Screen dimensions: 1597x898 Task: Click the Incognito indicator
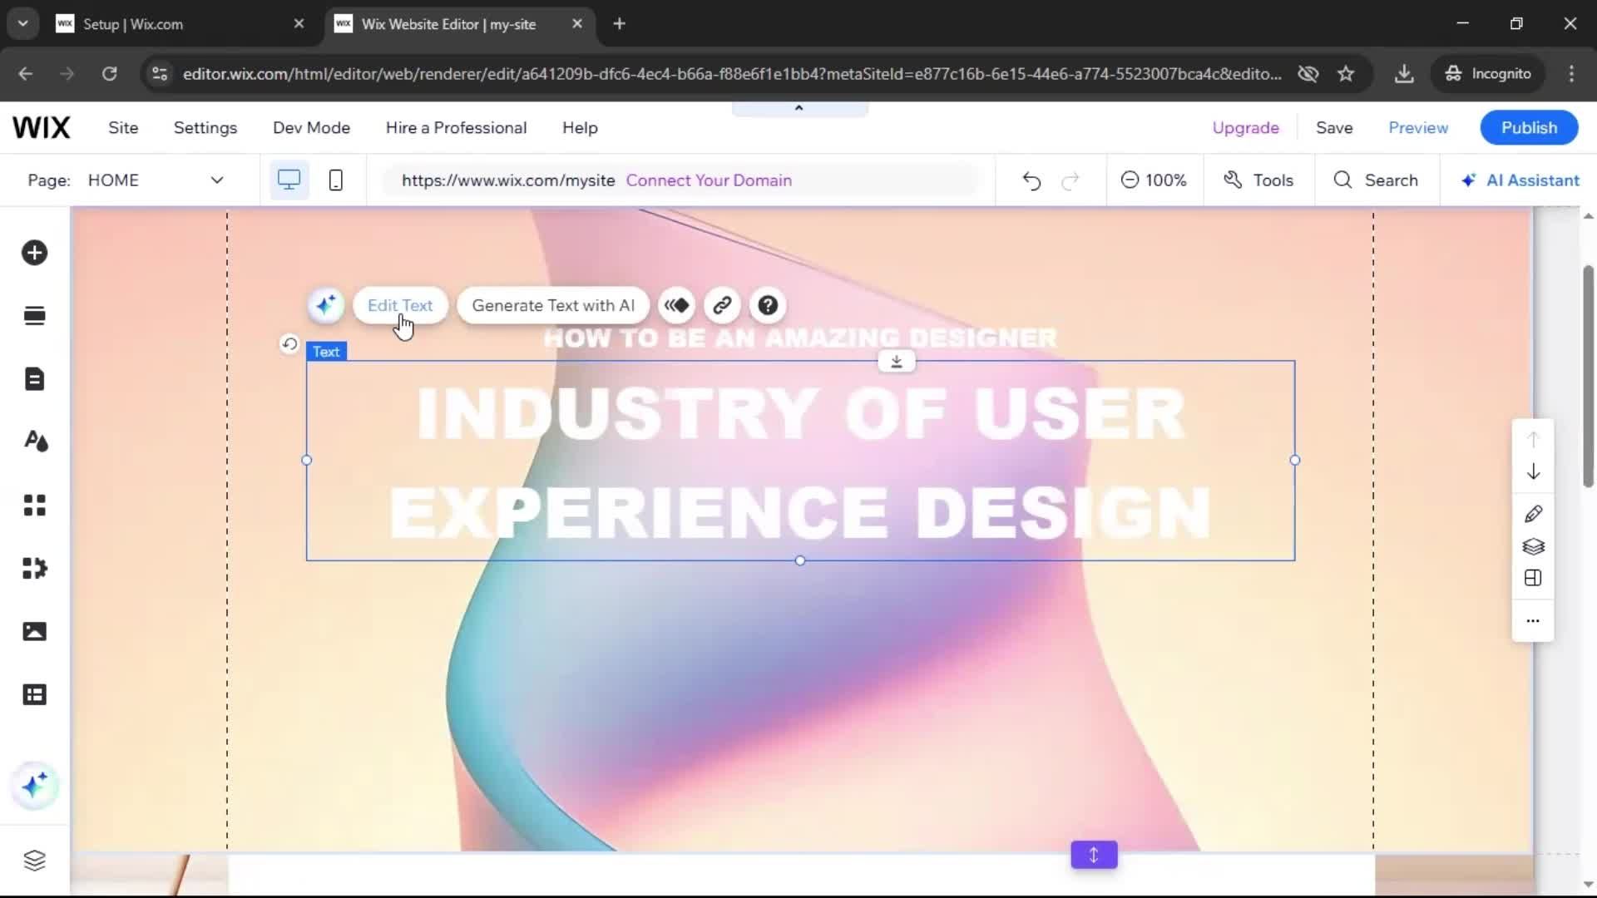point(1489,74)
